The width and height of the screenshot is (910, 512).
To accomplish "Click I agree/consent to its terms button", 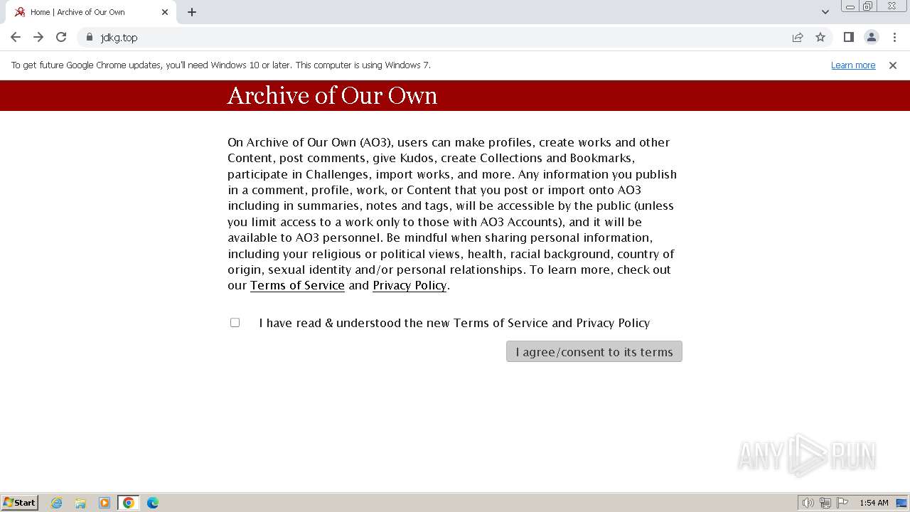I will 594,352.
